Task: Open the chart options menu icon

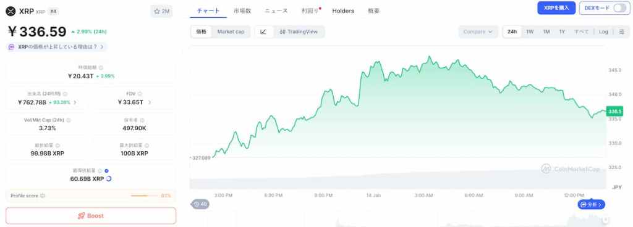Action: [x=622, y=32]
